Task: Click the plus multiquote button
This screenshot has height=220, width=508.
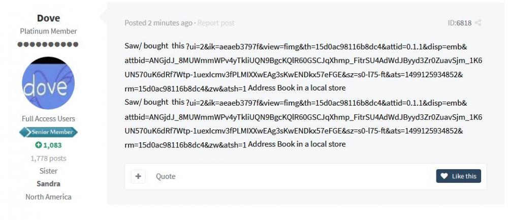Action: [x=138, y=176]
